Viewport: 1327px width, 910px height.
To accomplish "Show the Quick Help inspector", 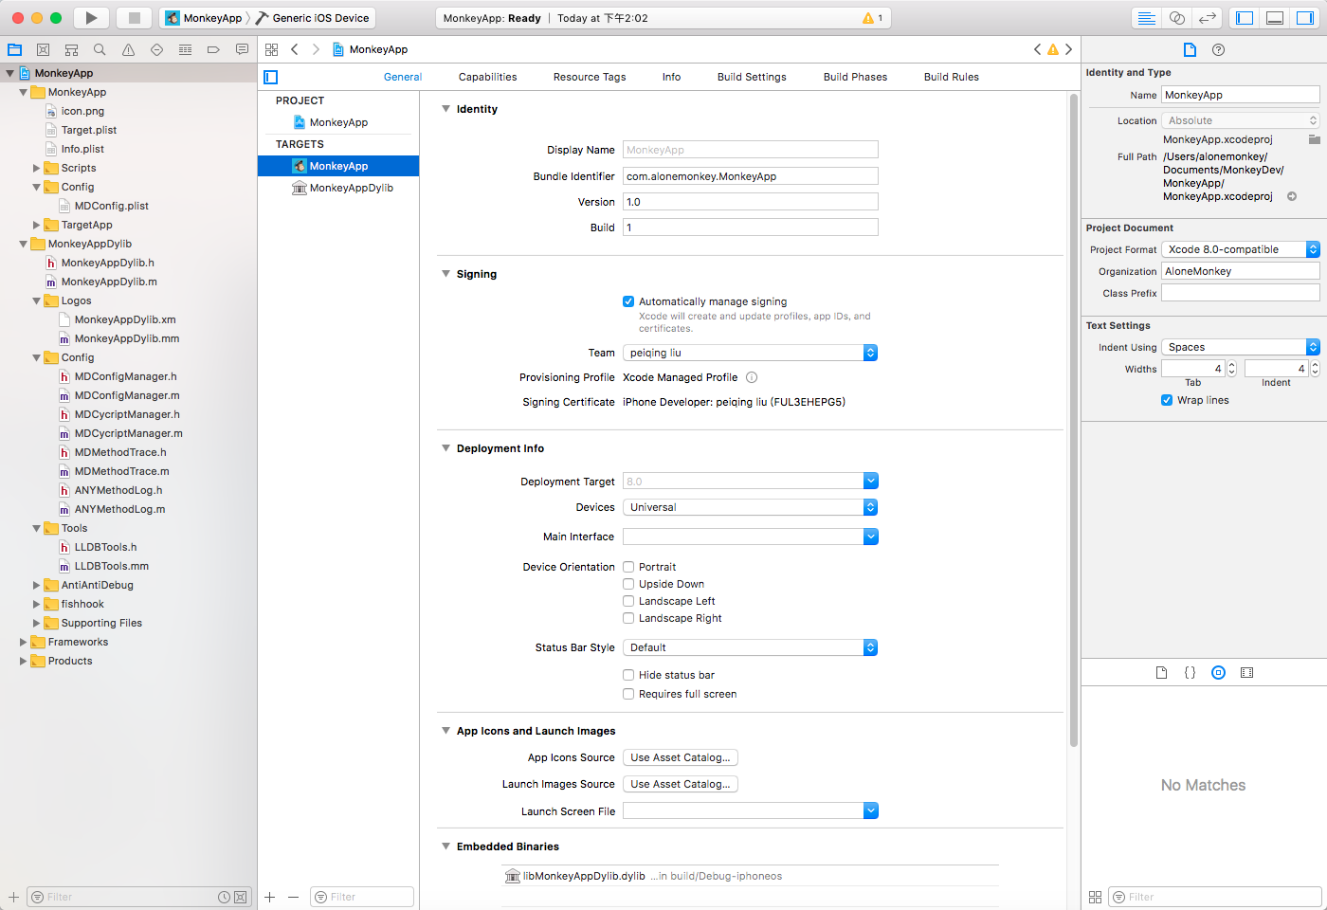I will tap(1219, 49).
